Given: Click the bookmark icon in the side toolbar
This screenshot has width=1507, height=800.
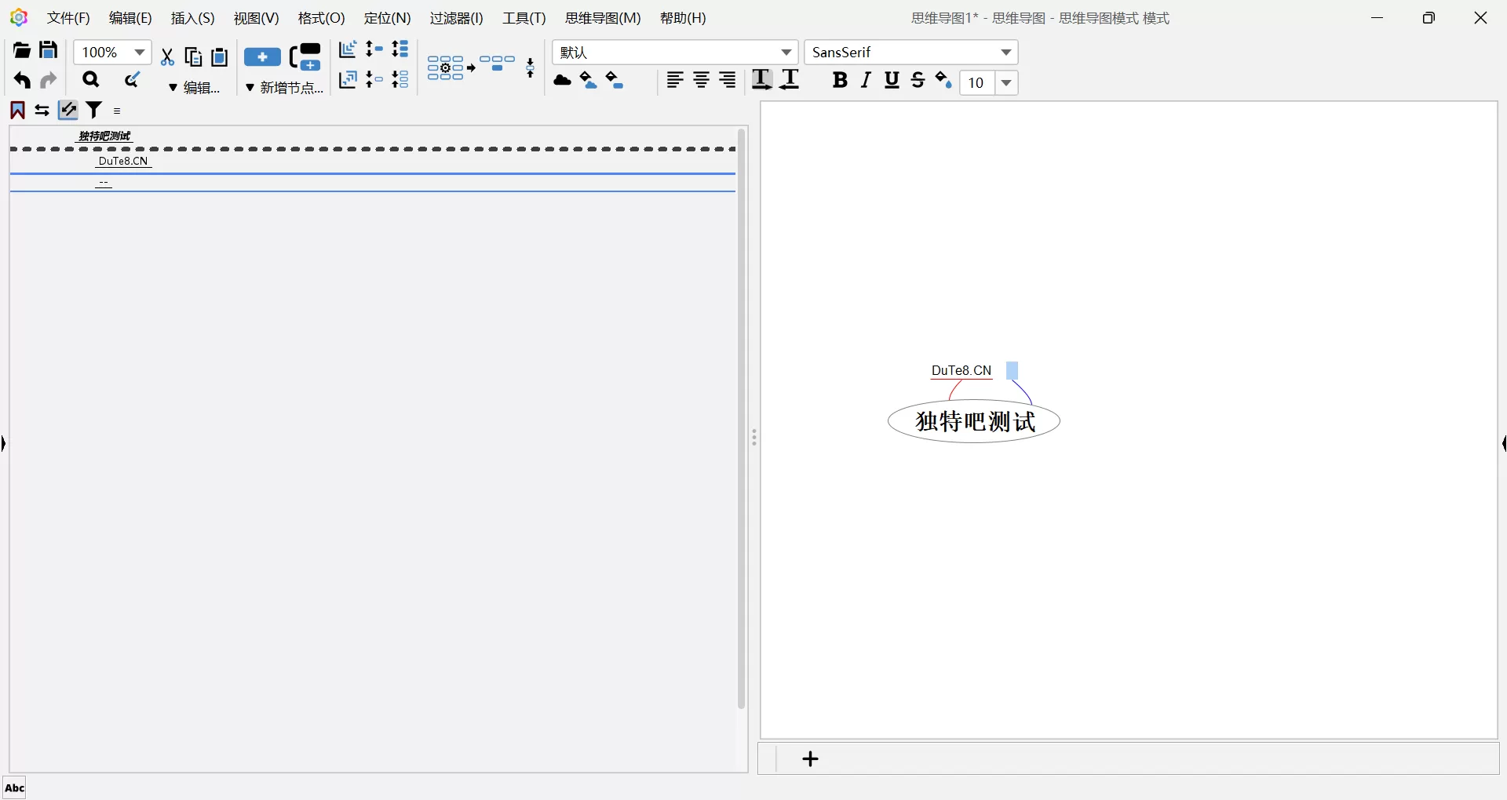Looking at the screenshot, I should pos(16,110).
